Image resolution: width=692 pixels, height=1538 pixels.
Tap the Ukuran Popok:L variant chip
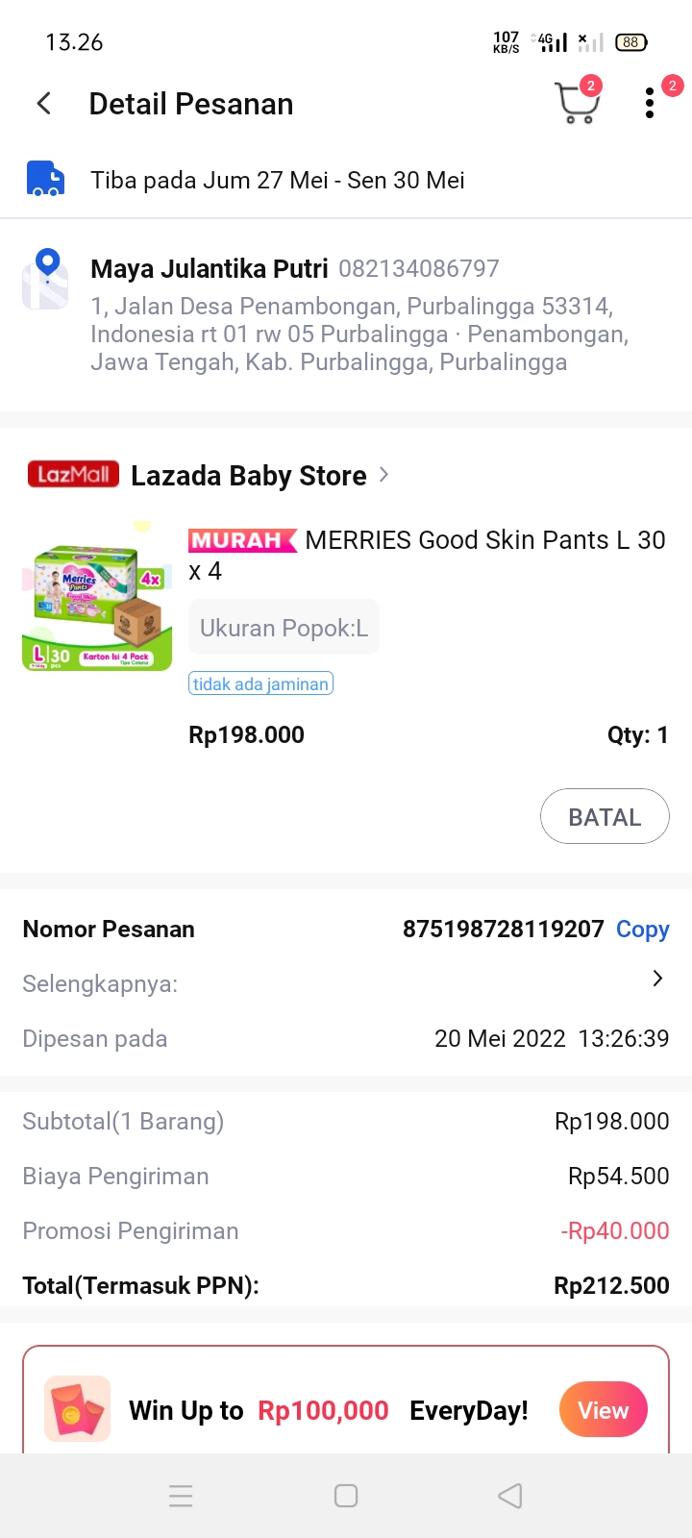[284, 628]
